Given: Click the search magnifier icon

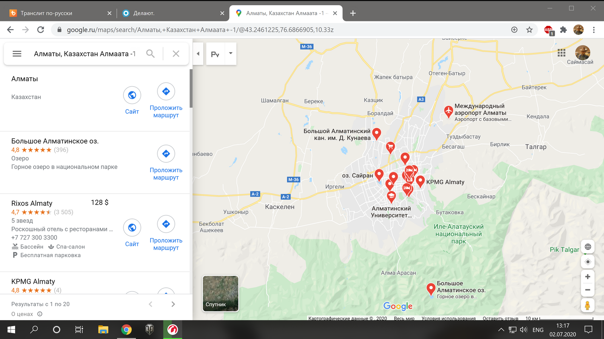Looking at the screenshot, I should point(150,54).
